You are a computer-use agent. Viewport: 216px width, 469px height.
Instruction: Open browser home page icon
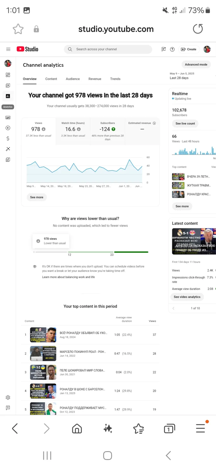pyautogui.click(x=77, y=429)
